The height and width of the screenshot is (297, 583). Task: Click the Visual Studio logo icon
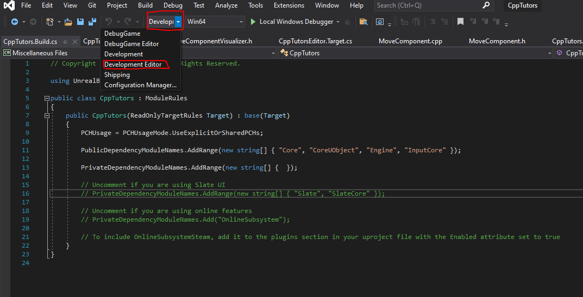pos(9,6)
